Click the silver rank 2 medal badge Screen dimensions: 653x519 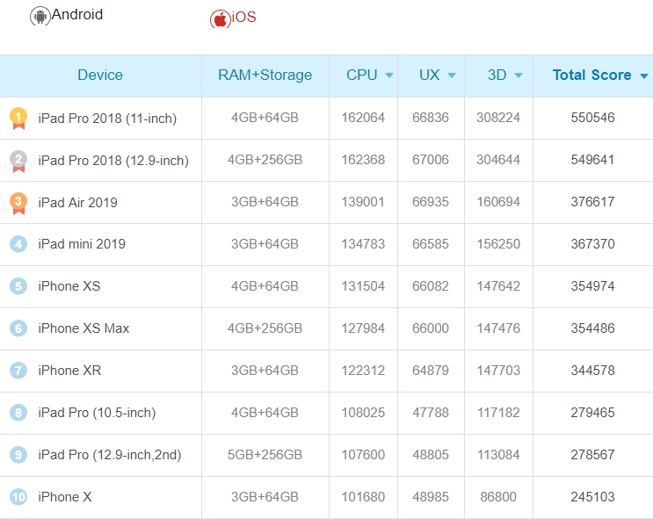[x=18, y=161]
